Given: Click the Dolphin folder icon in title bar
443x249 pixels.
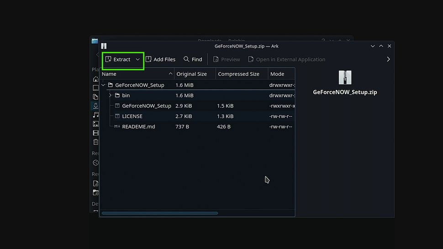Looking at the screenshot, I should pyautogui.click(x=95, y=41).
